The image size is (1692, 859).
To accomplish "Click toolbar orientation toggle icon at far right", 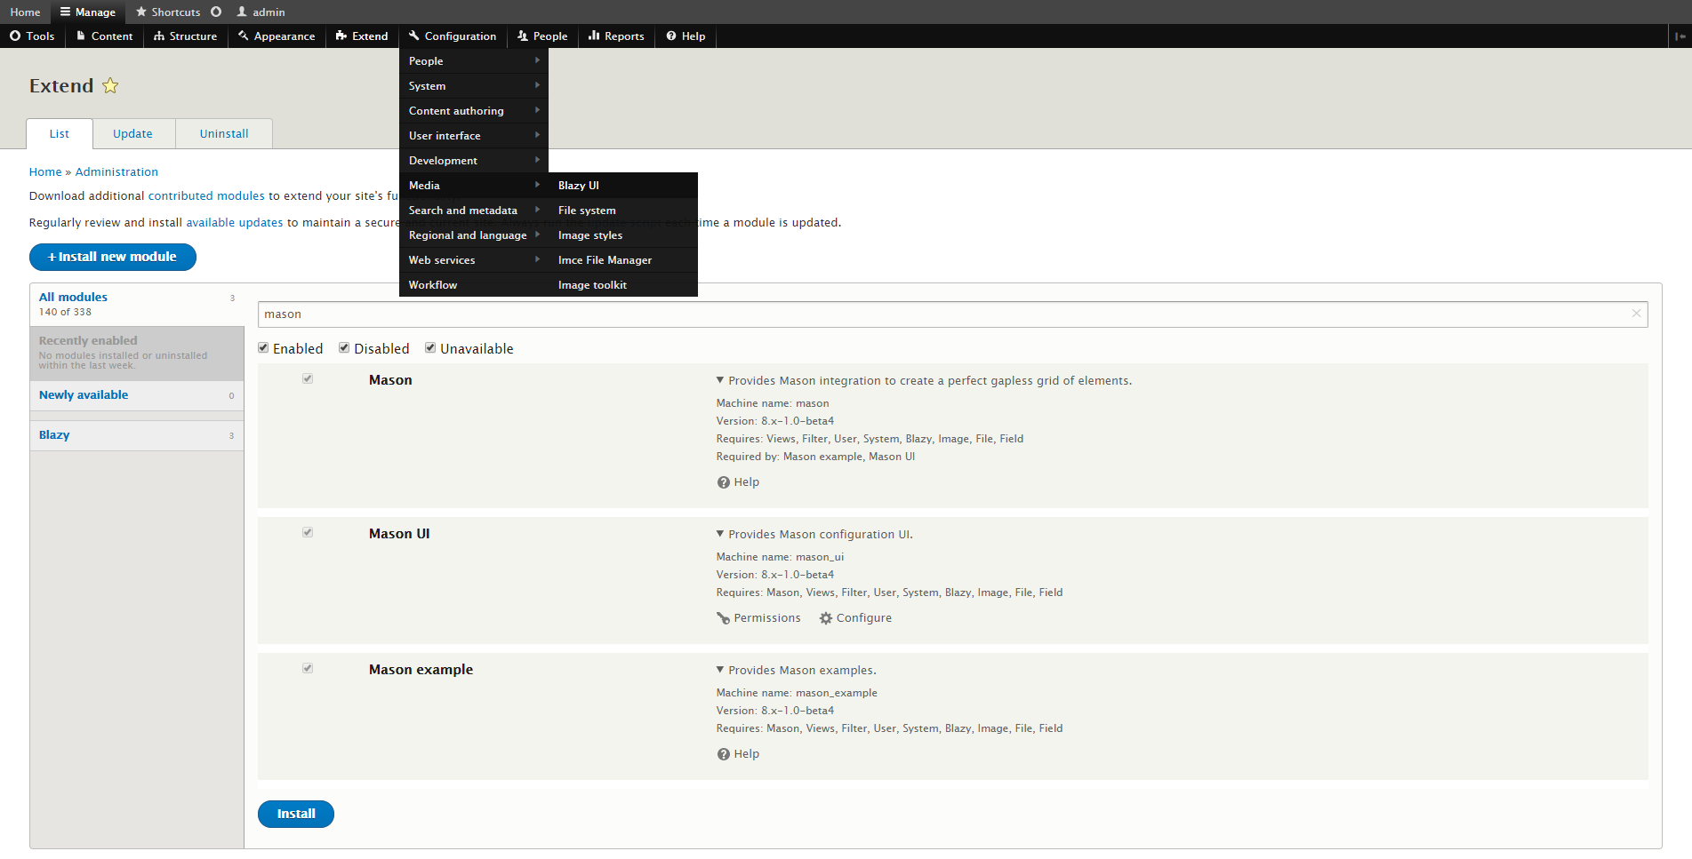I will click(1680, 36).
